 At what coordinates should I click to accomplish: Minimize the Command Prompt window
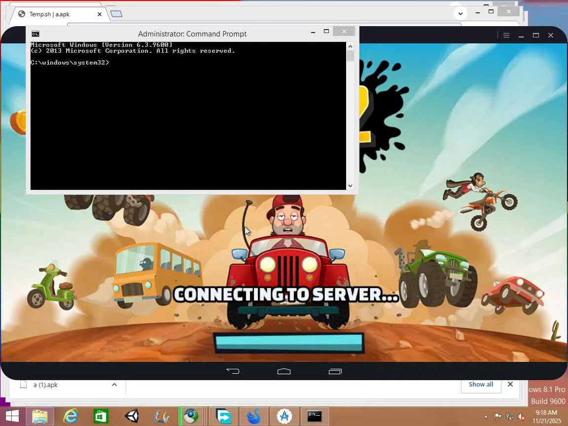(x=313, y=32)
